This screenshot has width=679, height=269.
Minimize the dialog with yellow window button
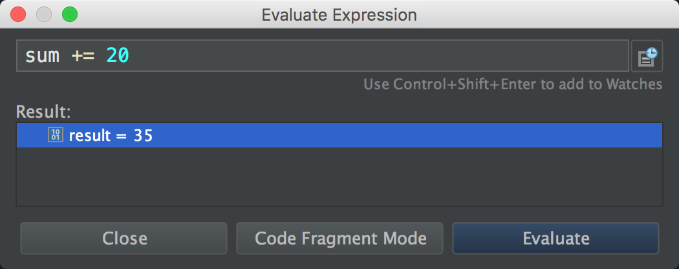[x=44, y=14]
